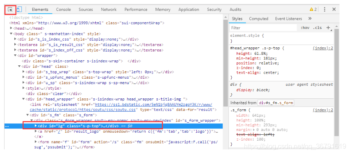Show the warnings count indicator
Image resolution: width=350 pixels, height=154 pixels.
313,9
